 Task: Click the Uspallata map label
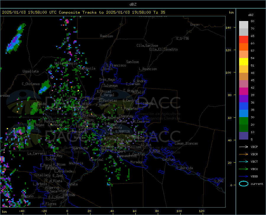click(x=30, y=71)
